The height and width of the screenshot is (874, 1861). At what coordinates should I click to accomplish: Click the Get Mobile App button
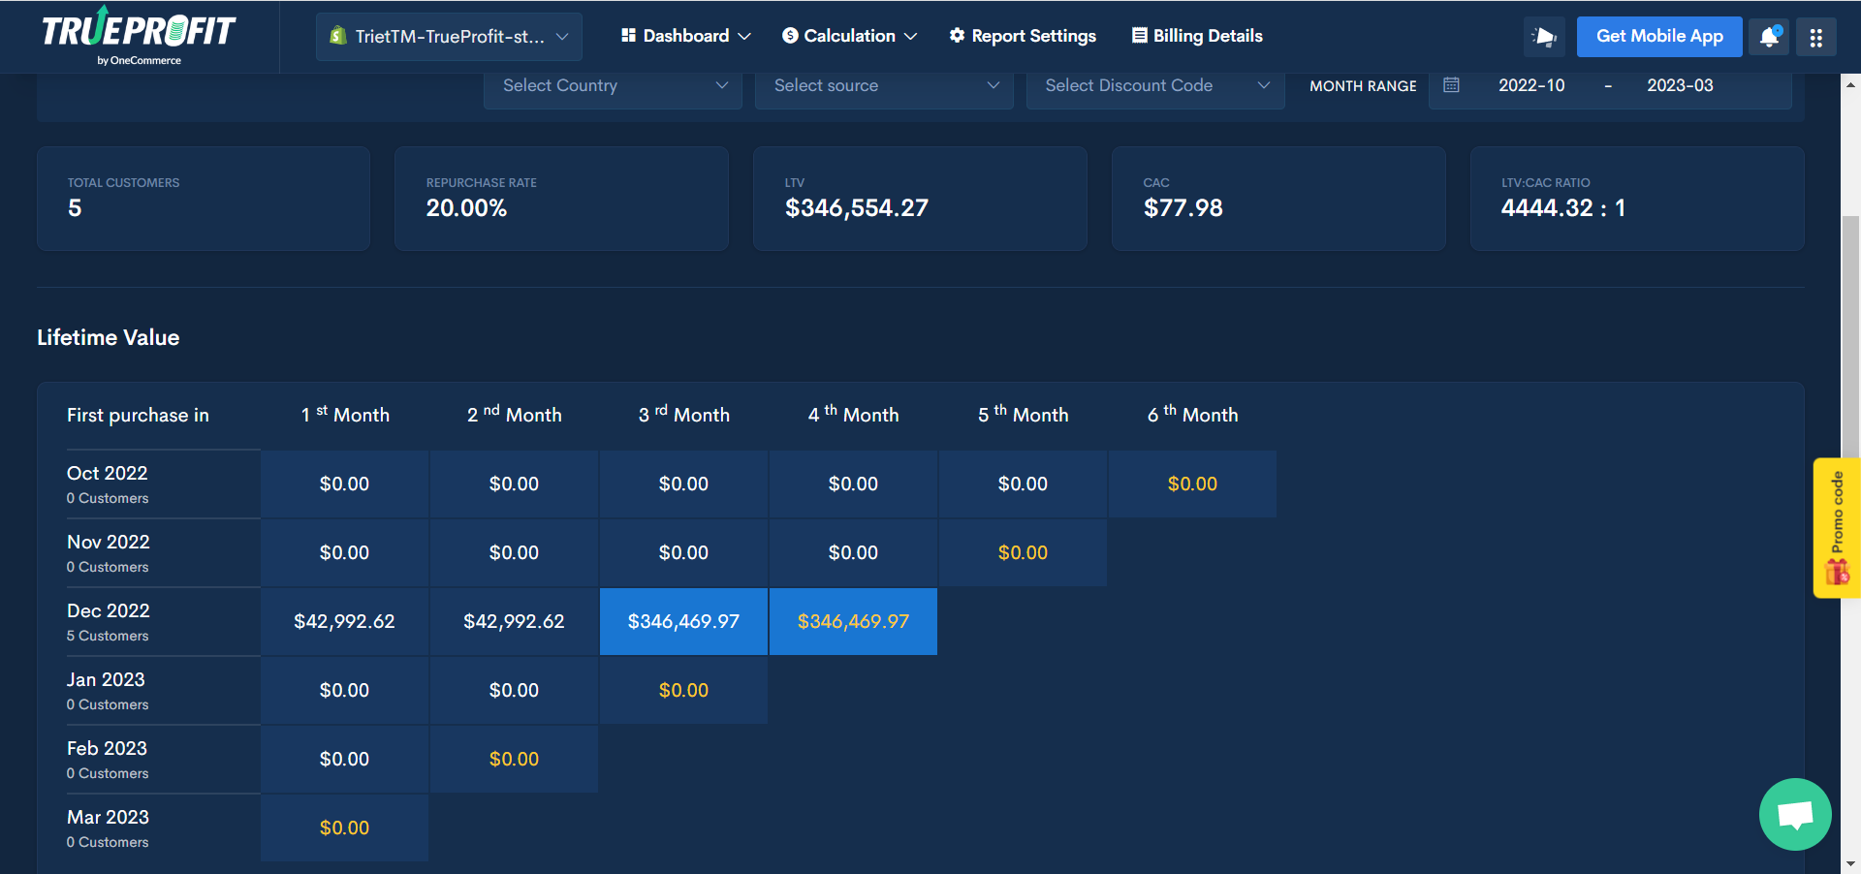(x=1658, y=36)
